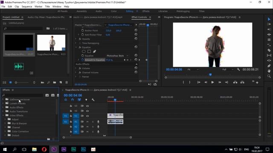Click Find magnifier in Project panel footer
This screenshot has height=153, width=273.
point(49,82)
